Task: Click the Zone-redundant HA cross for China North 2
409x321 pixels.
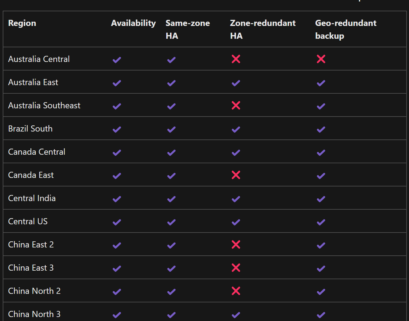Action: coord(236,291)
